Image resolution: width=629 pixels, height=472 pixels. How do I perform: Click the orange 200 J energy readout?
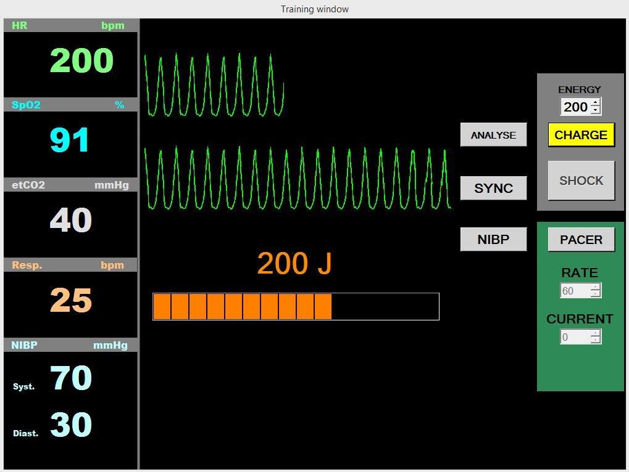[x=294, y=264]
